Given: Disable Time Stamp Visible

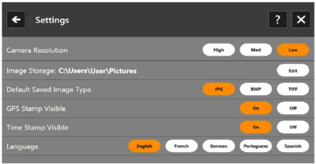Looking at the screenshot, I should pos(293,127).
